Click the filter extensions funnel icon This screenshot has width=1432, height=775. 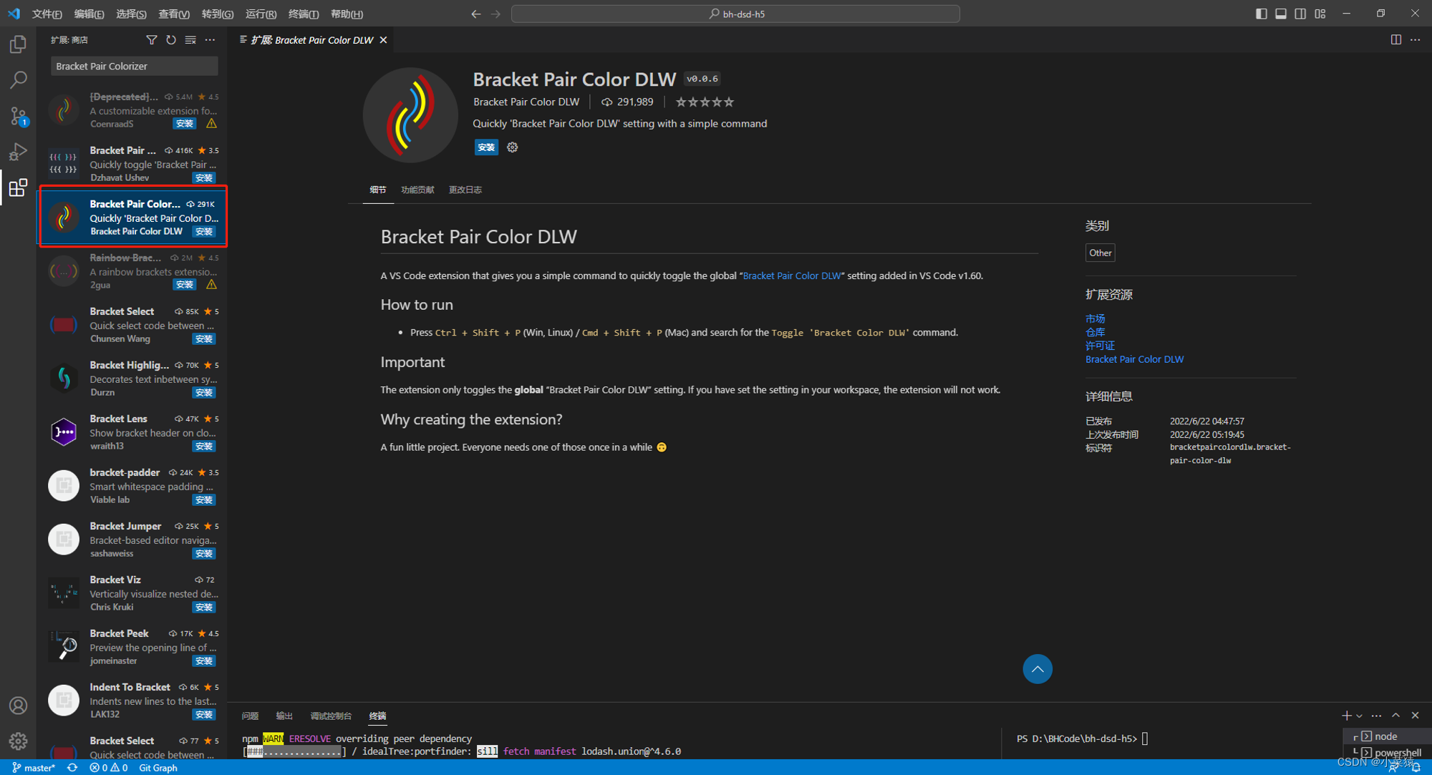click(x=151, y=40)
